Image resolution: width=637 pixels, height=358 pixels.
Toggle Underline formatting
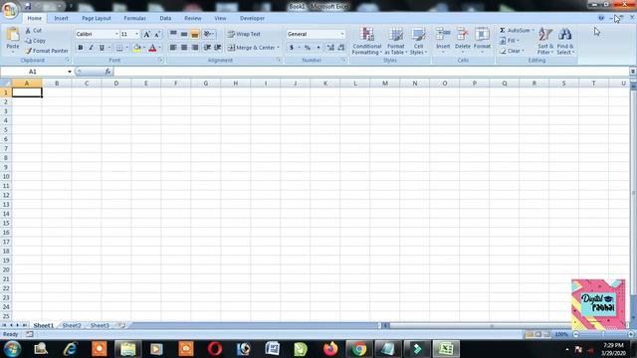(x=102, y=48)
